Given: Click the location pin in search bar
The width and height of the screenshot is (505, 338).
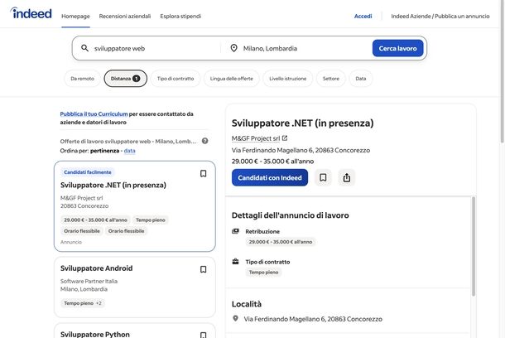Looking at the screenshot, I should click(x=233, y=48).
